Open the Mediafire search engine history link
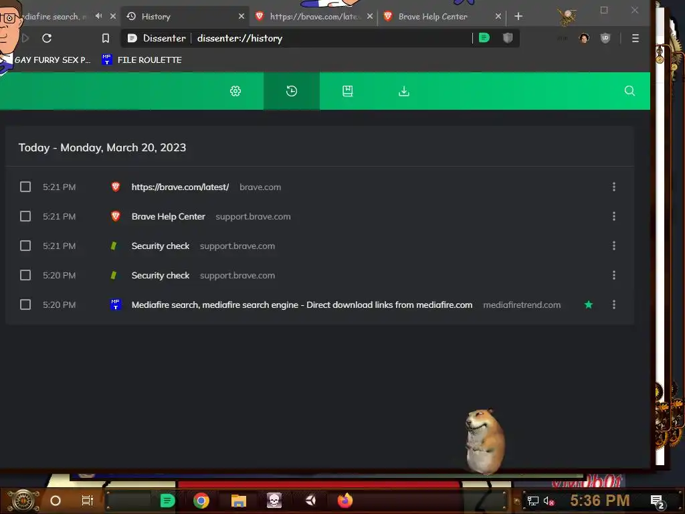Image resolution: width=685 pixels, height=514 pixels. tap(302, 305)
